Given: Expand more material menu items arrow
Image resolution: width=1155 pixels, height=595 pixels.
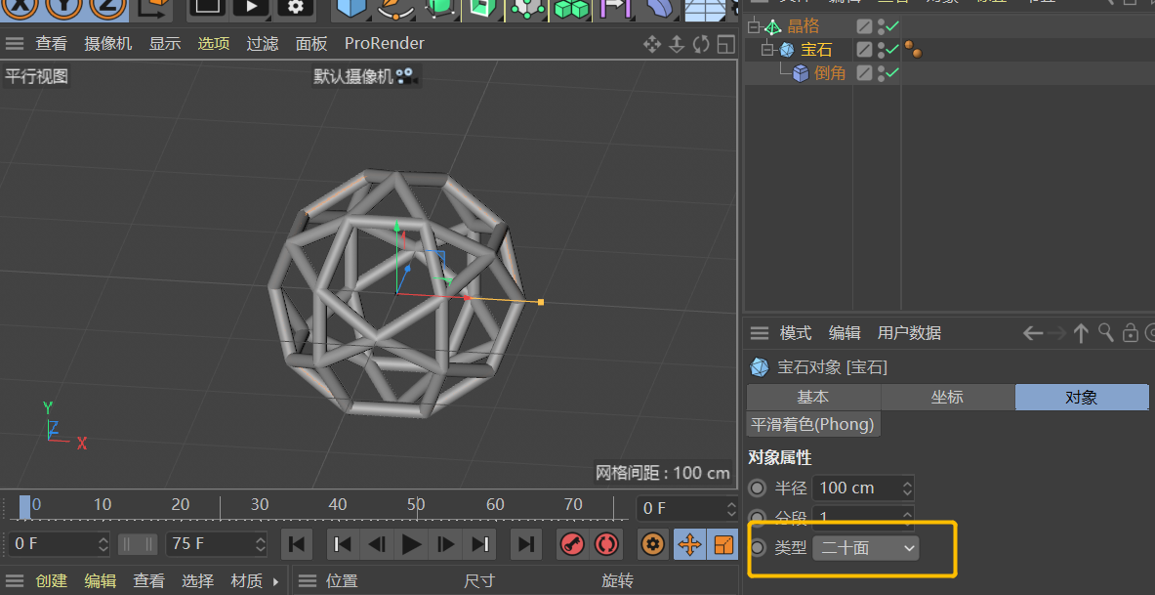Looking at the screenshot, I should tap(275, 581).
